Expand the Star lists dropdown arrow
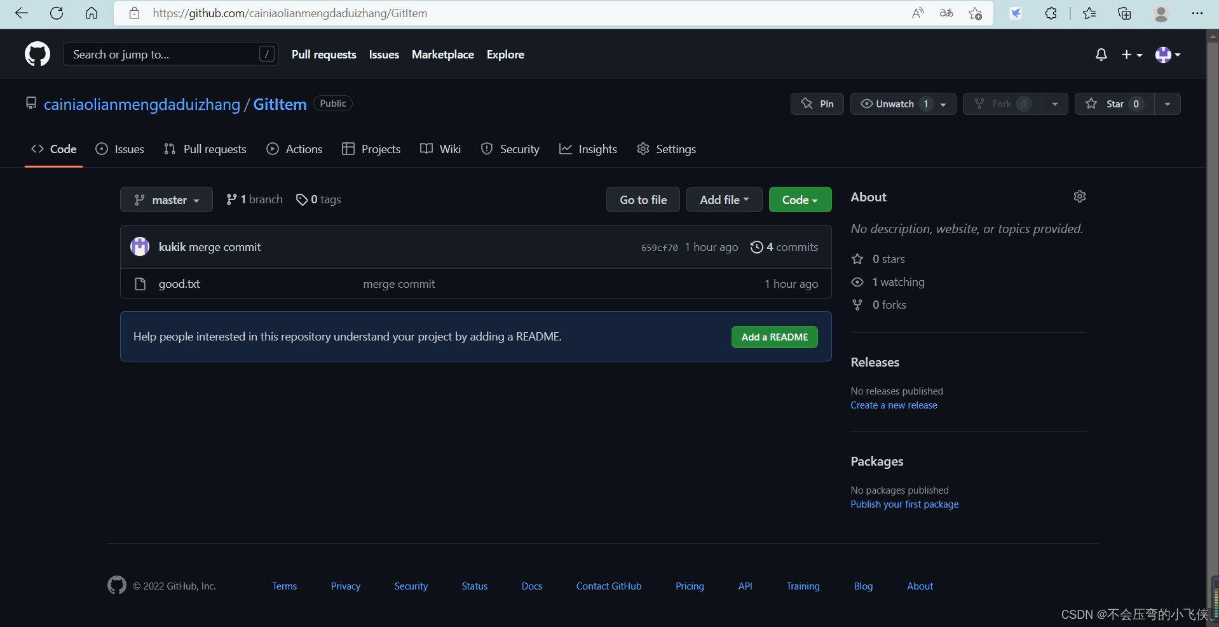The height and width of the screenshot is (627, 1219). [1168, 104]
